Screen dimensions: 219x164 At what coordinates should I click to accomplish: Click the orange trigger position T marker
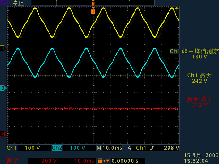pos(93,11)
